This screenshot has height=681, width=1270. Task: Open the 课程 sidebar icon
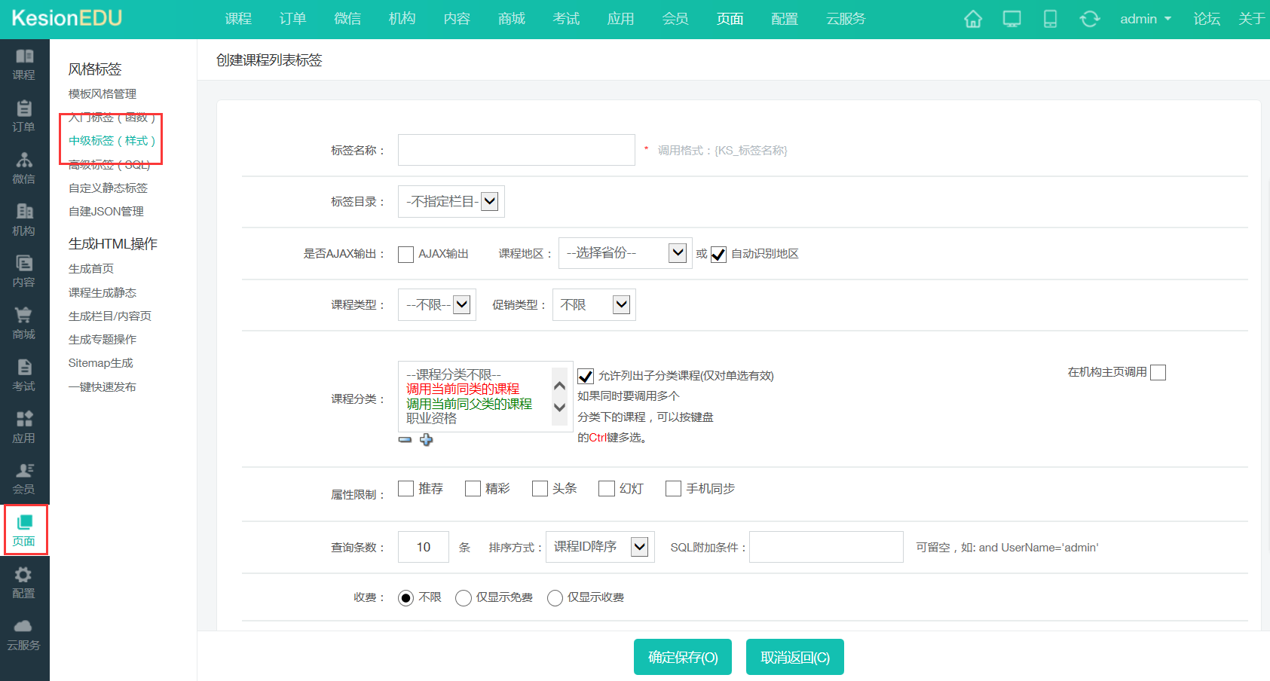click(x=24, y=64)
